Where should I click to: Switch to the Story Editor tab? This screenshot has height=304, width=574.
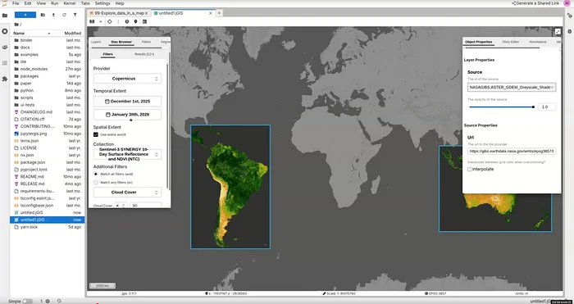[511, 42]
